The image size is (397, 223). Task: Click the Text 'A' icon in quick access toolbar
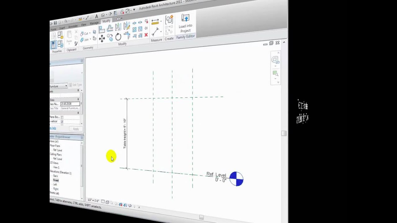click(x=96, y=16)
